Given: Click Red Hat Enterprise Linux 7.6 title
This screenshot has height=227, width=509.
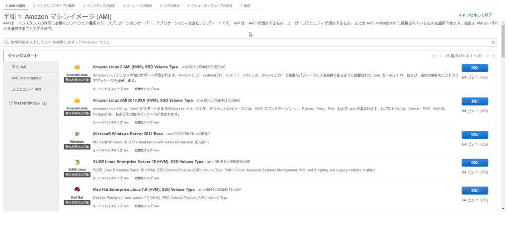Looking at the screenshot, I should click(144, 189).
